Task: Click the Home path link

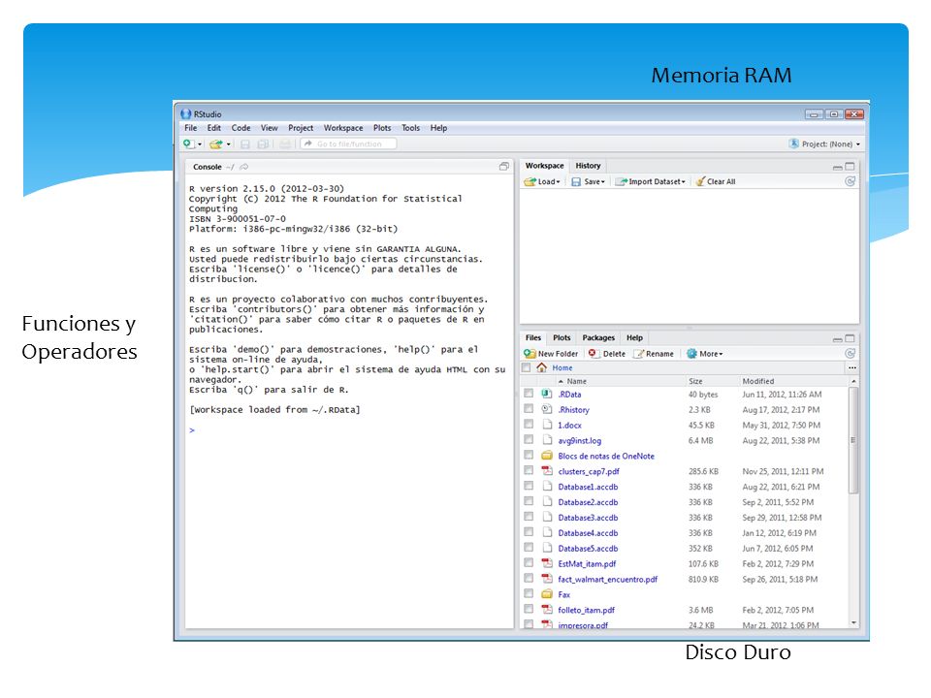Action: click(x=562, y=368)
